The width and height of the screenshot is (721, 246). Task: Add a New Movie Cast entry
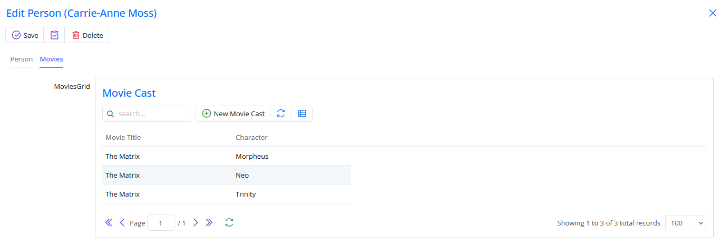233,114
